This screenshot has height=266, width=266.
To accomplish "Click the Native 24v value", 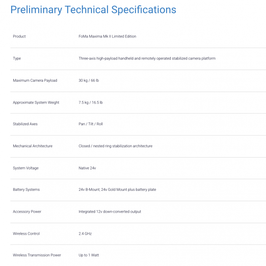I will coord(87,168).
